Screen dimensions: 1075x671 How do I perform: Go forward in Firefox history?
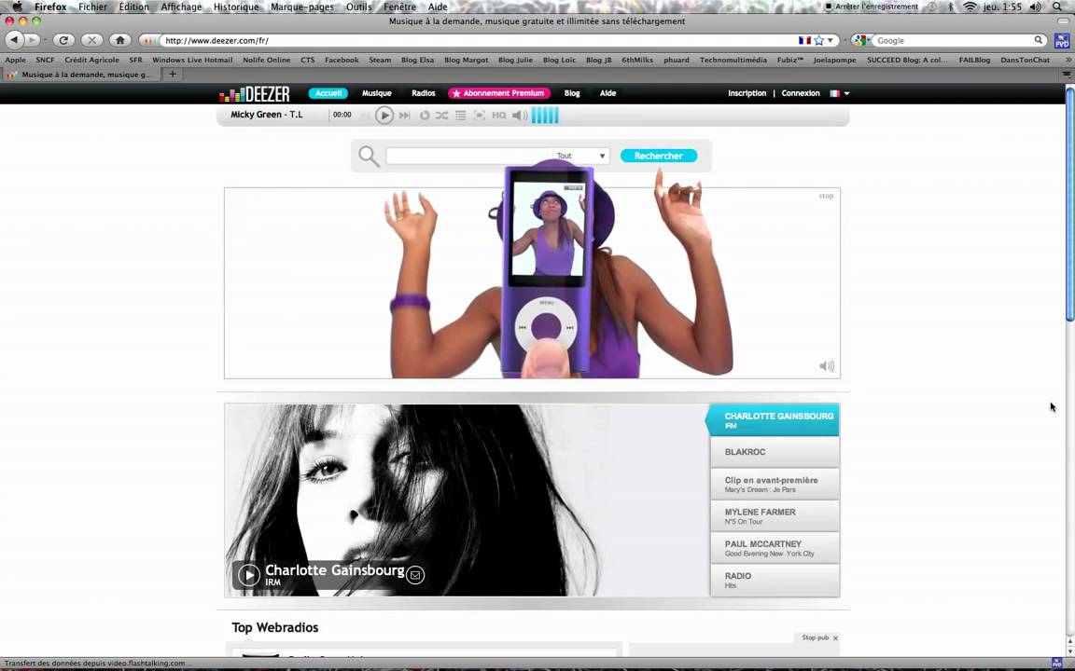(x=32, y=40)
